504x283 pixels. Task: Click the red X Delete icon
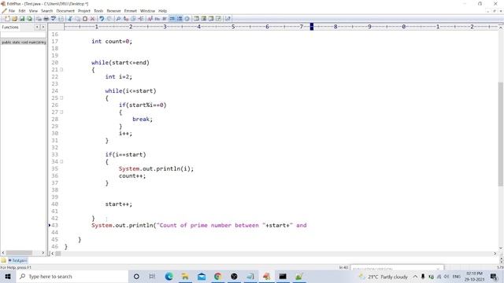(92, 19)
